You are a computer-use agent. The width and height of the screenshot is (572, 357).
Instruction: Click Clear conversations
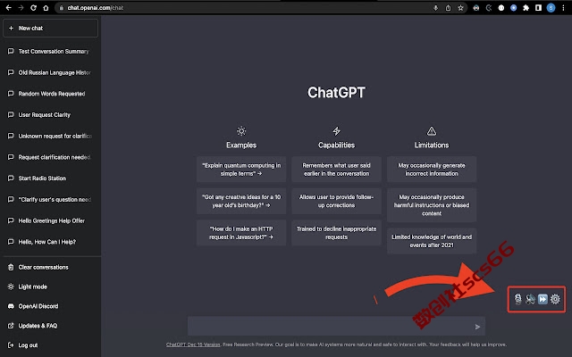tap(50, 267)
